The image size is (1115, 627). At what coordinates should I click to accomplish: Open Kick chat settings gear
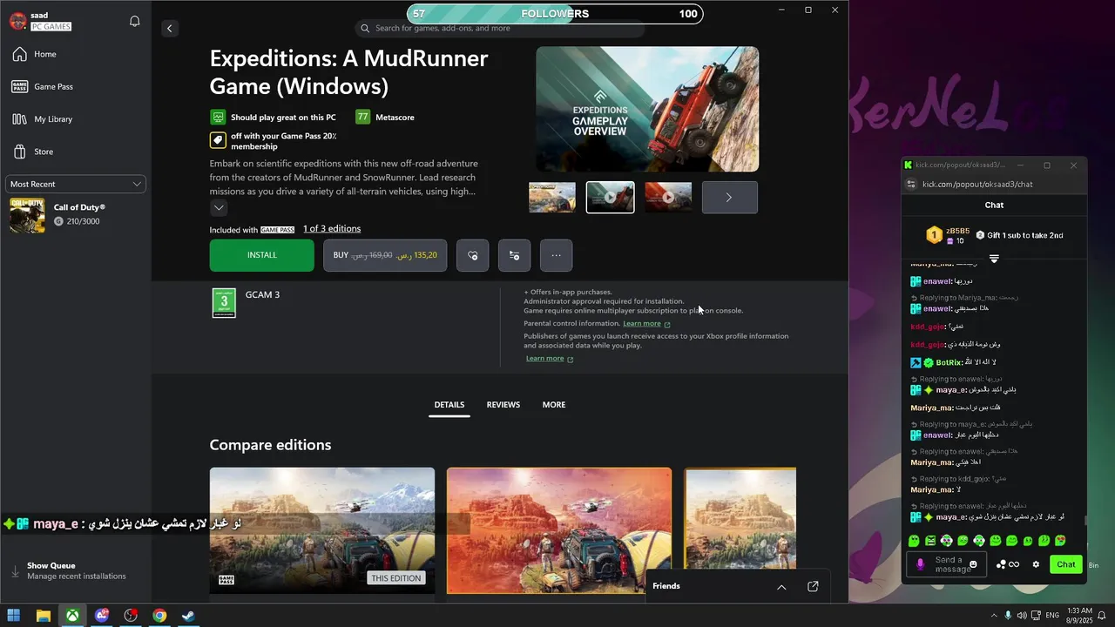1036,564
